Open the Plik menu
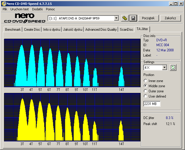 click(5, 9)
